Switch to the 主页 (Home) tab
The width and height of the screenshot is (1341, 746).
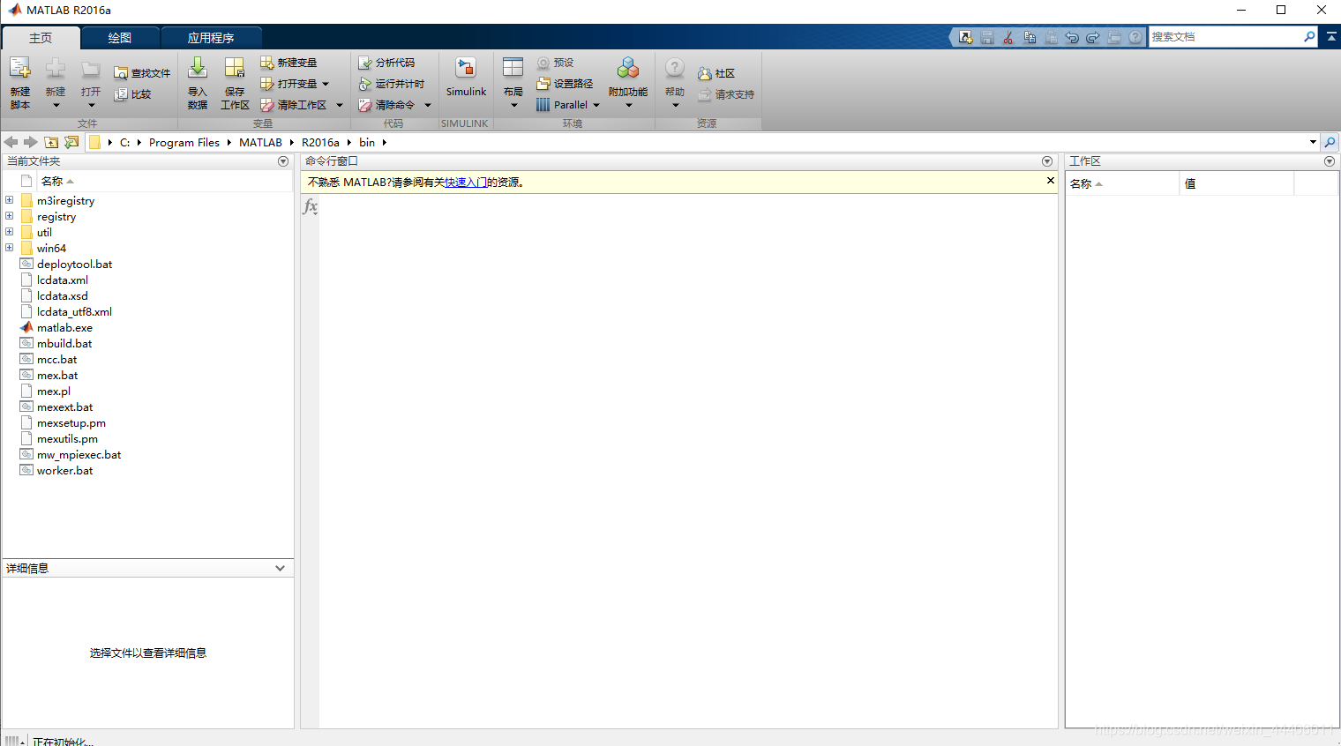click(x=41, y=38)
